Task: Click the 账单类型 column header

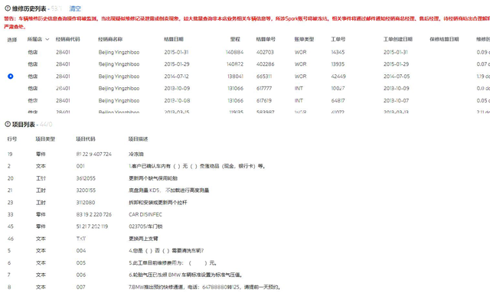Action: (x=304, y=39)
